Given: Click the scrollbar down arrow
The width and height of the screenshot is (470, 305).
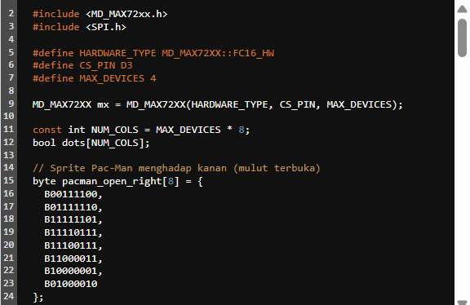Looking at the screenshot, I should 462,302.
